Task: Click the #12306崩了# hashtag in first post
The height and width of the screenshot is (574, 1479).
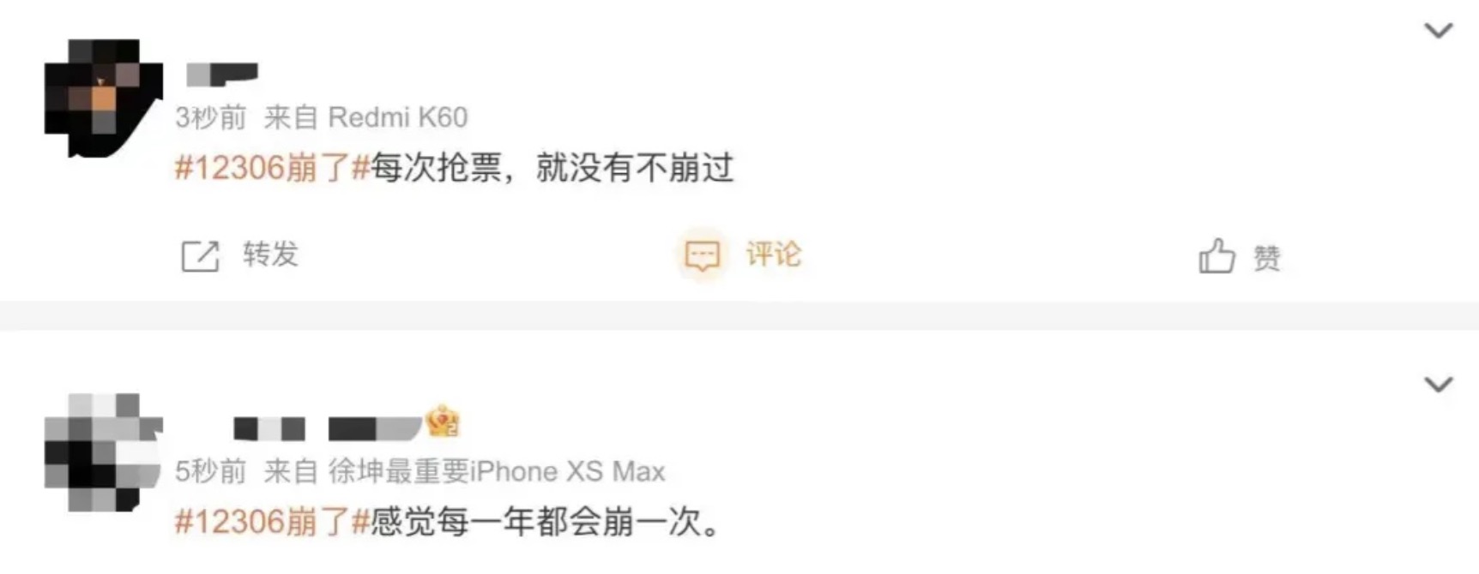Action: tap(272, 168)
